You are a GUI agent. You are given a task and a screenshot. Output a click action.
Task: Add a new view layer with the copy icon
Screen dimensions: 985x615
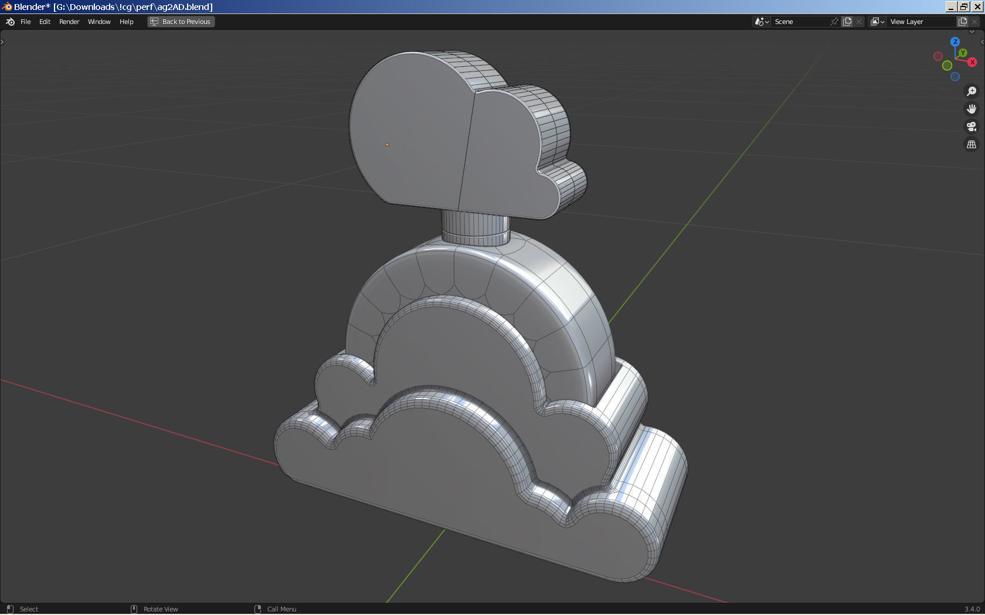963,22
